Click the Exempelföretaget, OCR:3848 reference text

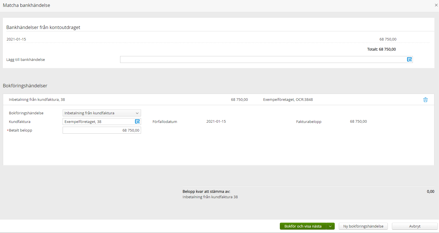coord(288,100)
